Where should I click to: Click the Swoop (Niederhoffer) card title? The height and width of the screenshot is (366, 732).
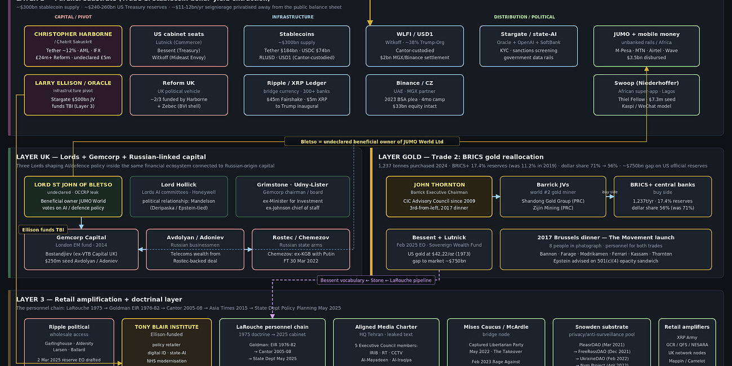coord(646,83)
